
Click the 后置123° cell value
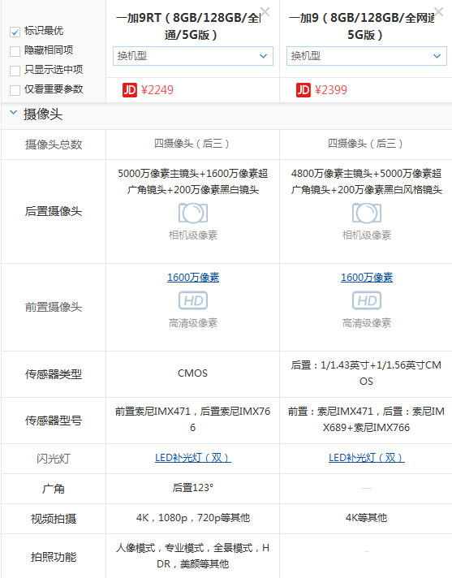(x=192, y=488)
